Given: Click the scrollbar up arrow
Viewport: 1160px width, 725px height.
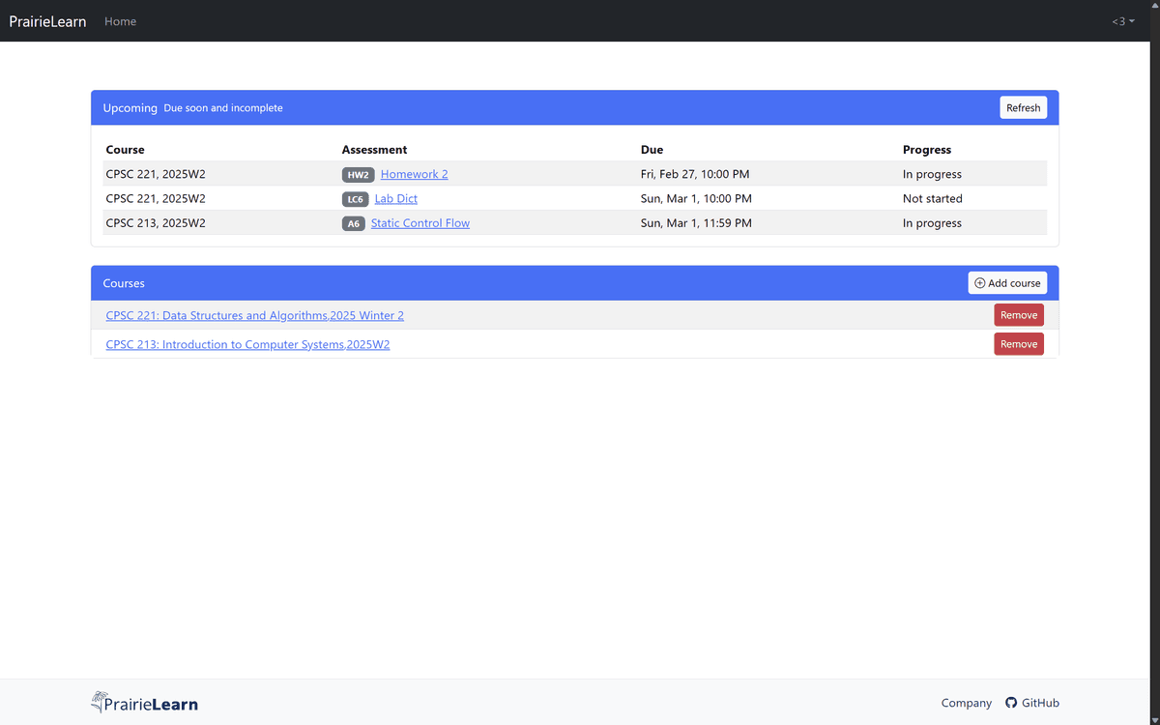Looking at the screenshot, I should click(1153, 5).
